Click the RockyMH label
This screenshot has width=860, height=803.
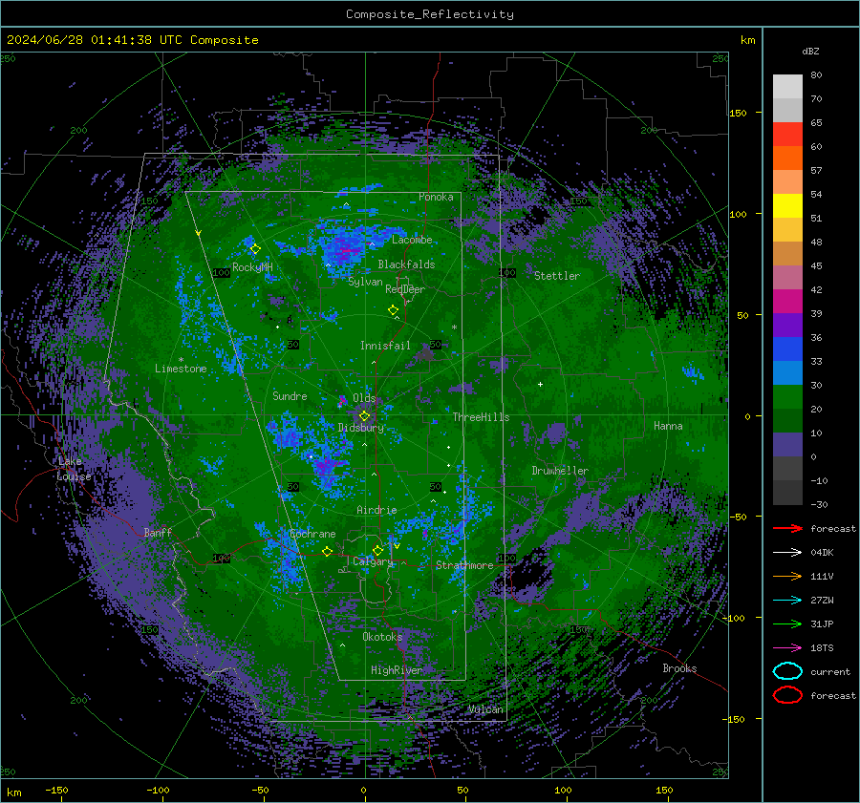pos(252,267)
